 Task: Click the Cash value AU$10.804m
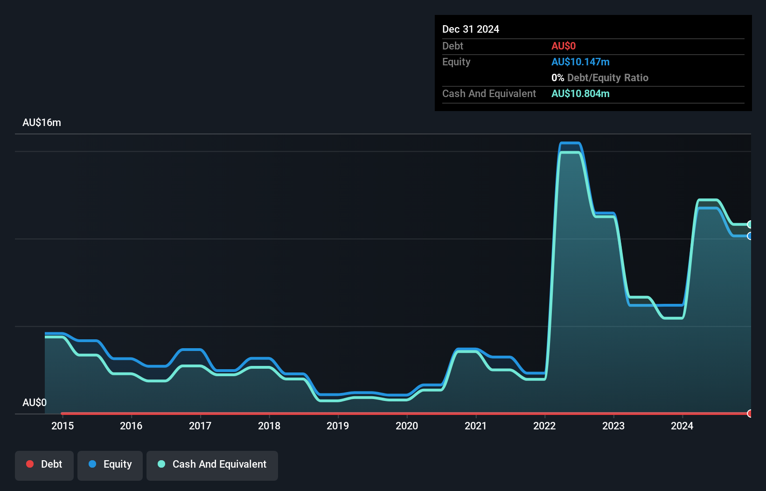point(580,94)
